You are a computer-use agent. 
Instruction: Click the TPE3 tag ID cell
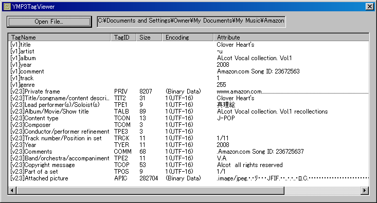(121, 132)
